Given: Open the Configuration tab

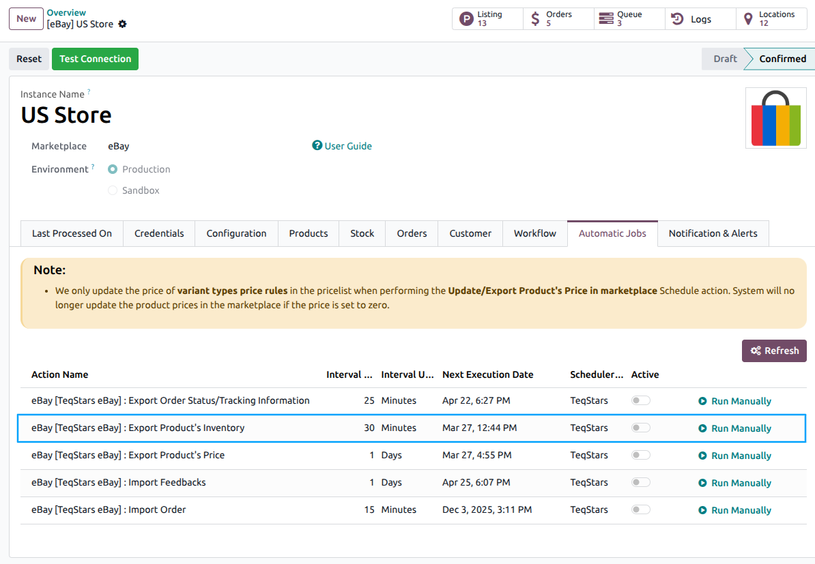Looking at the screenshot, I should tap(236, 234).
